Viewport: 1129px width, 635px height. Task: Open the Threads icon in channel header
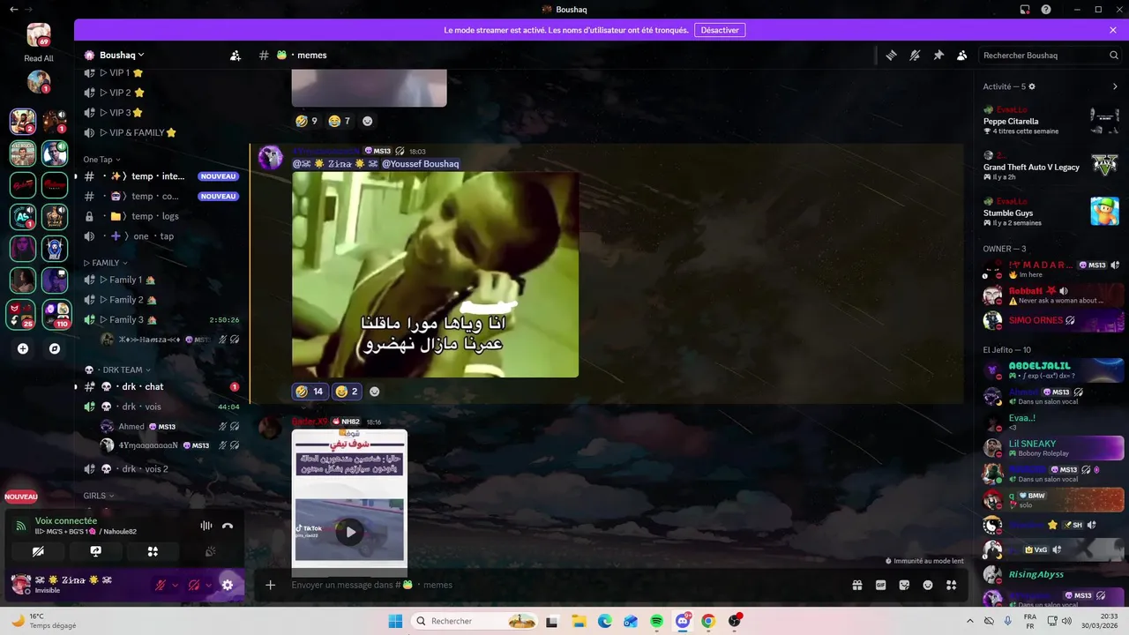[891, 55]
